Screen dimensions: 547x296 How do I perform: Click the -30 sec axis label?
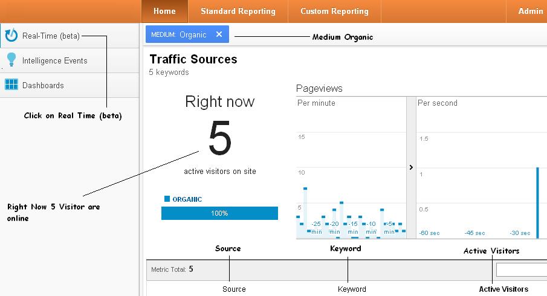coord(520,233)
